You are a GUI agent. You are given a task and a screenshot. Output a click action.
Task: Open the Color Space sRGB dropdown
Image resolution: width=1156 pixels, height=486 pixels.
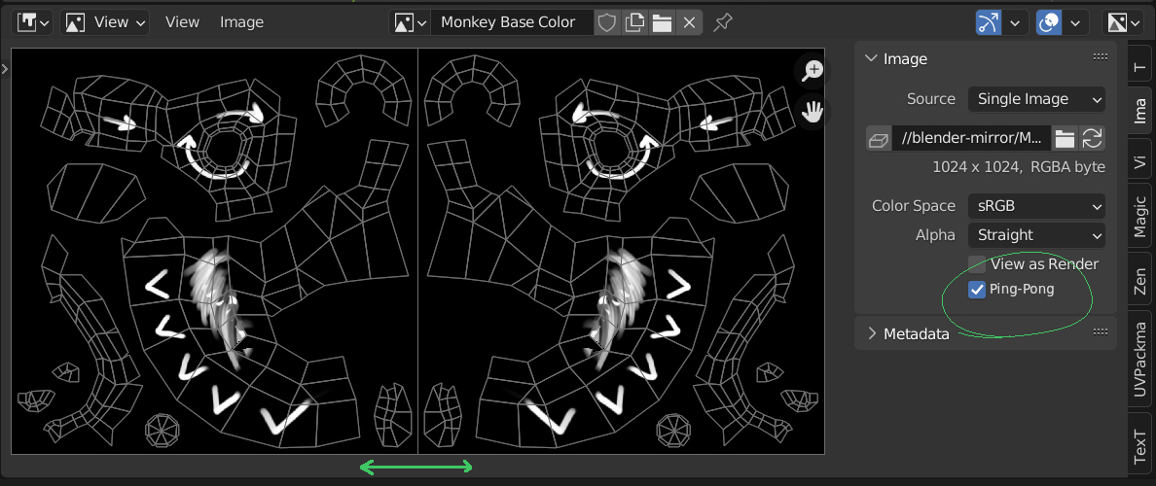click(x=1036, y=206)
